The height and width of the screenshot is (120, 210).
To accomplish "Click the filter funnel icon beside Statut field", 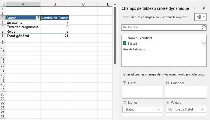I will click(x=204, y=44).
